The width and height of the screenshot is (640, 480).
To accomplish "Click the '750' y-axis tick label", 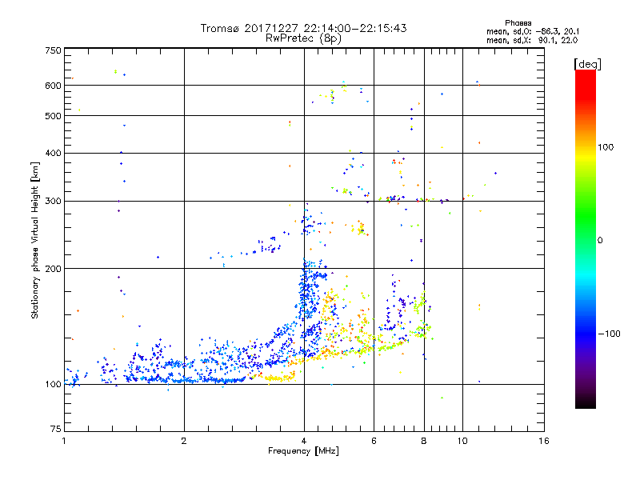I will tap(53, 50).
